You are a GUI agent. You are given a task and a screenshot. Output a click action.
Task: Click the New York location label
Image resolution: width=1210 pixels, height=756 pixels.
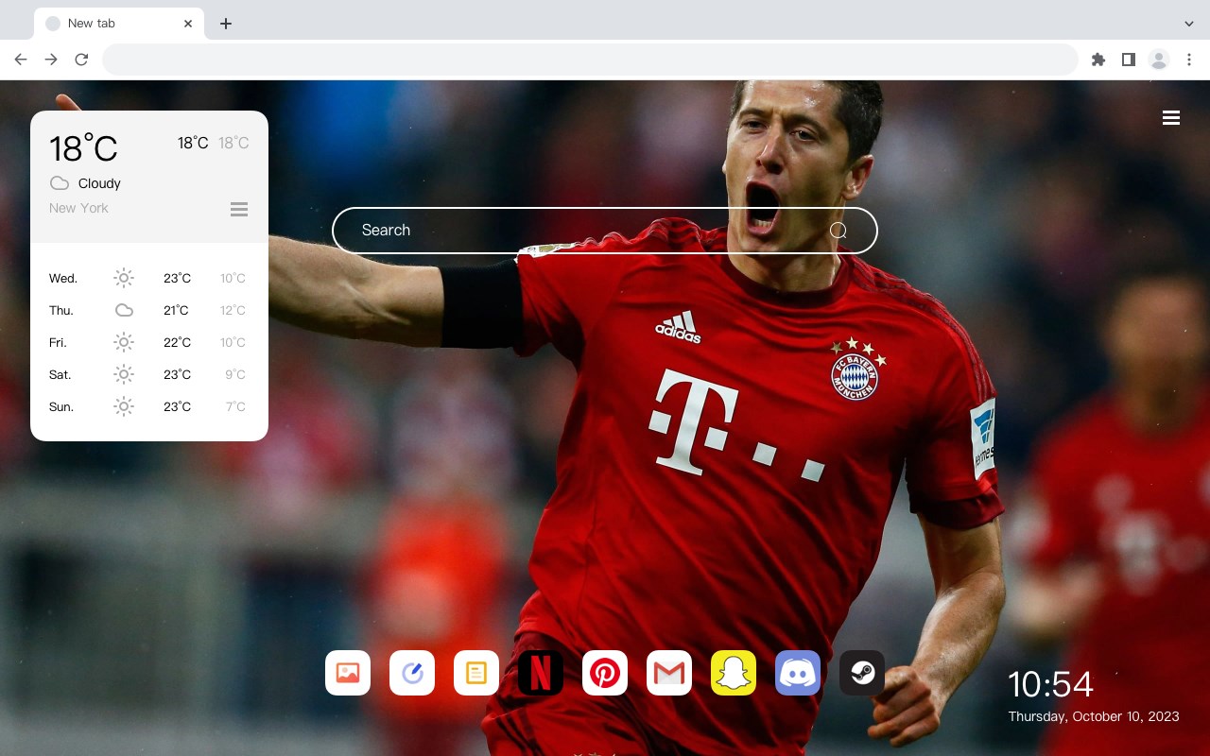point(78,208)
